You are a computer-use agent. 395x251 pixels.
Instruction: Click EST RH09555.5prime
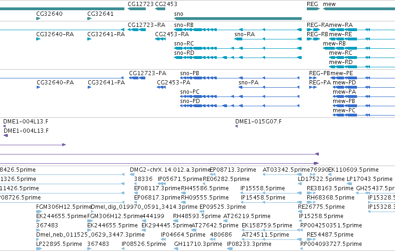click(x=205, y=198)
